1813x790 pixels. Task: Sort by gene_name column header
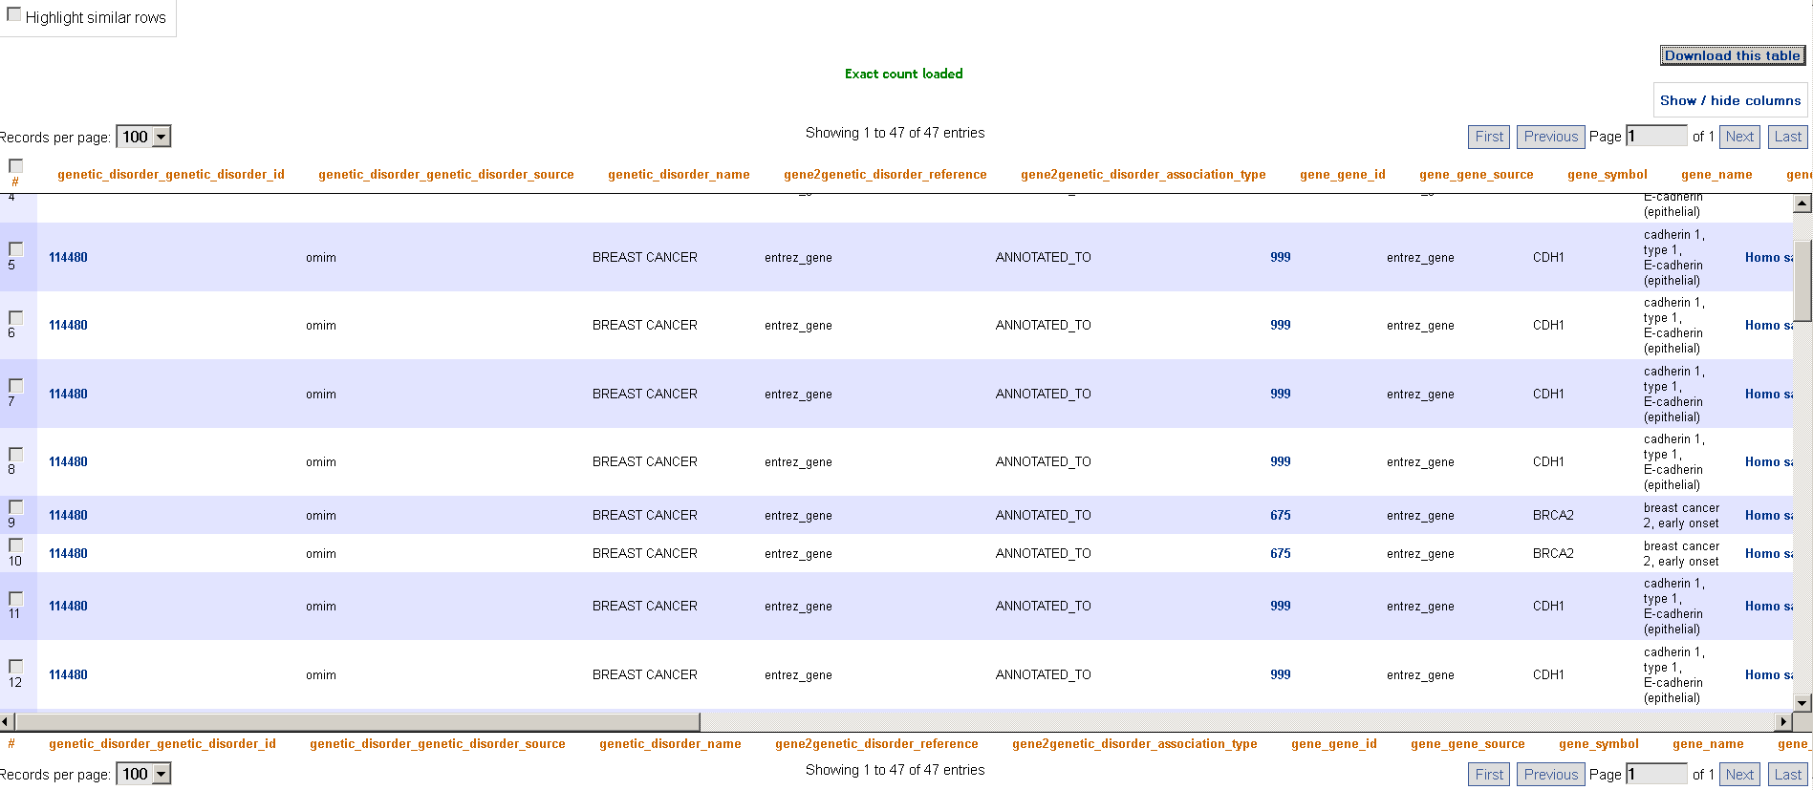pyautogui.click(x=1716, y=175)
